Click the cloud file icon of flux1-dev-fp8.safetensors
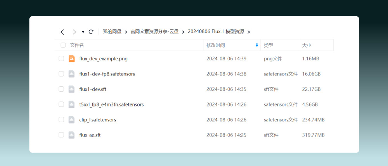The width and height of the screenshot is (388, 166). [x=72, y=74]
